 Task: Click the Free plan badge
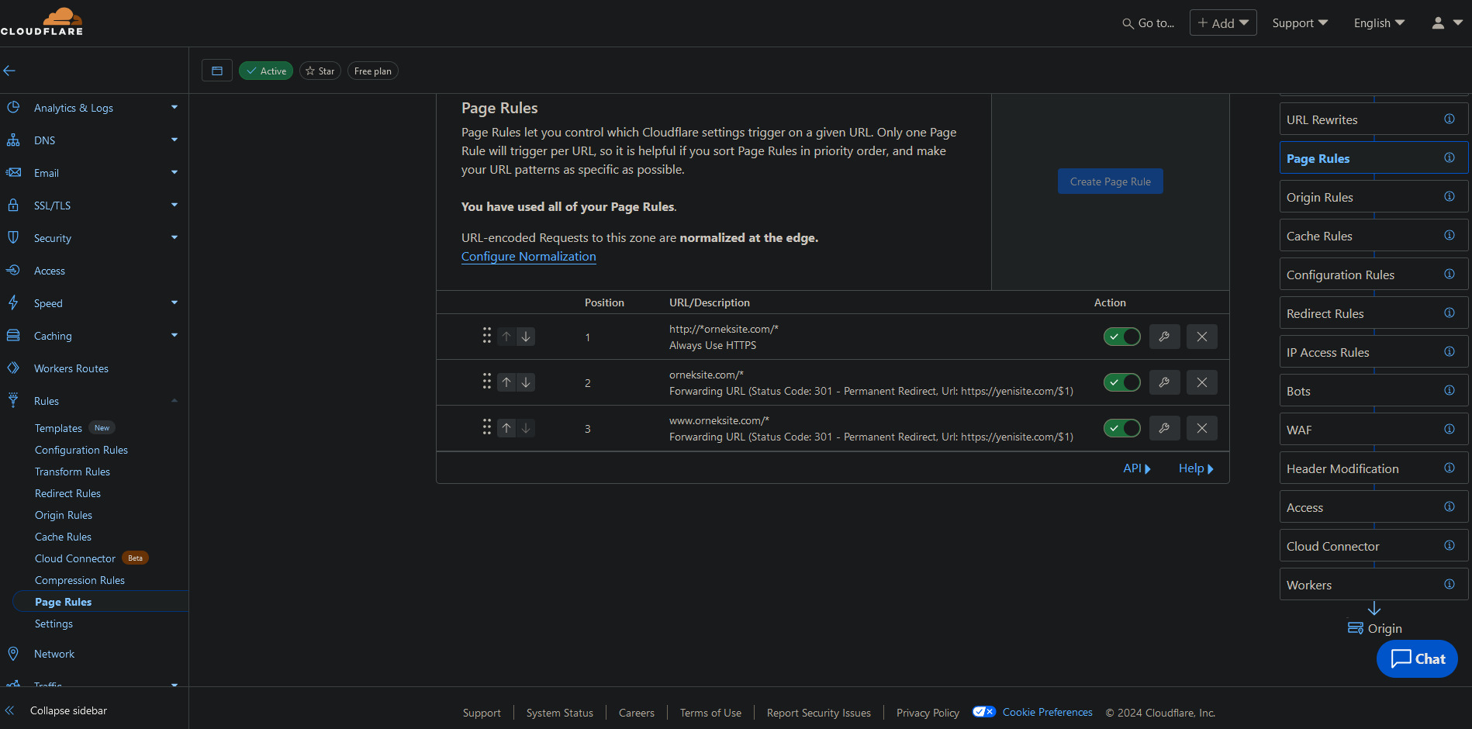(373, 71)
